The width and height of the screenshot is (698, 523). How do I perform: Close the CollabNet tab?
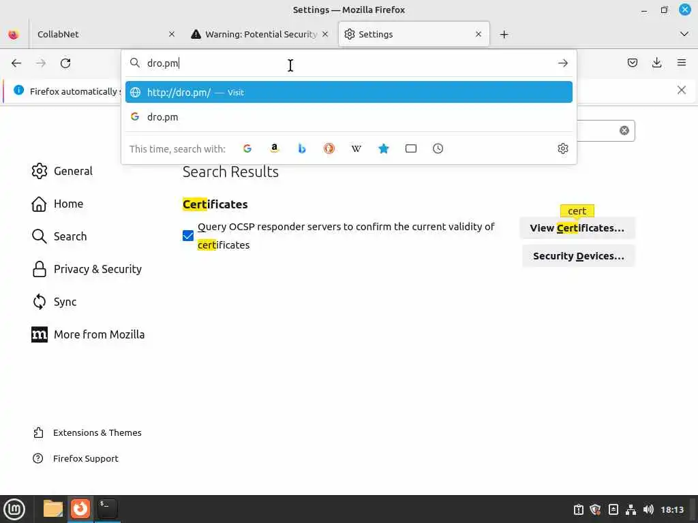pos(172,34)
